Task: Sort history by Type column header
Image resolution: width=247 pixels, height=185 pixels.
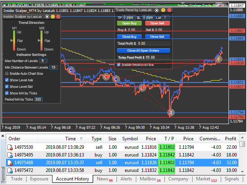Action: (95, 139)
